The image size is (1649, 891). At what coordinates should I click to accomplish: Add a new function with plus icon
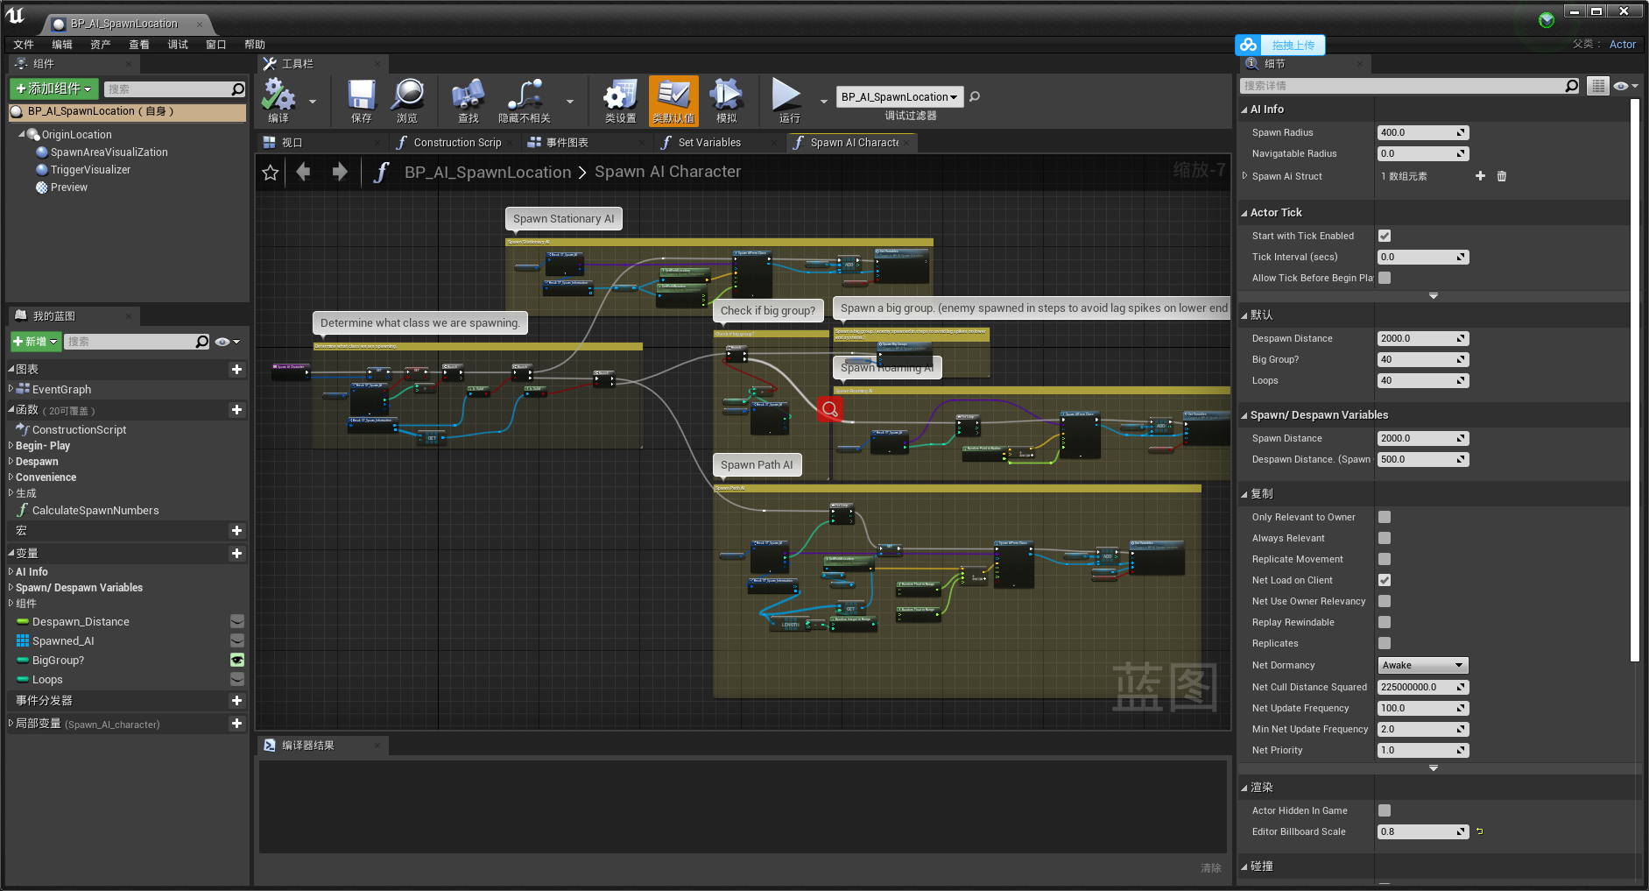(236, 410)
